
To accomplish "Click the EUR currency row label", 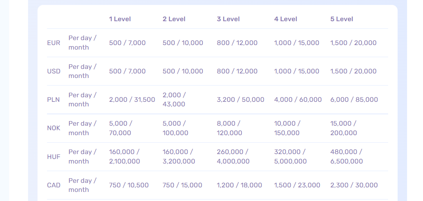I will pos(53,43).
